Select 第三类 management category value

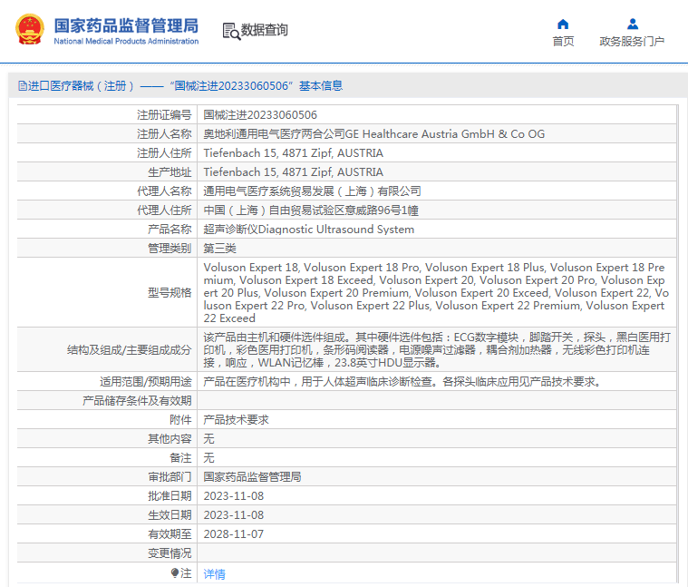220,249
